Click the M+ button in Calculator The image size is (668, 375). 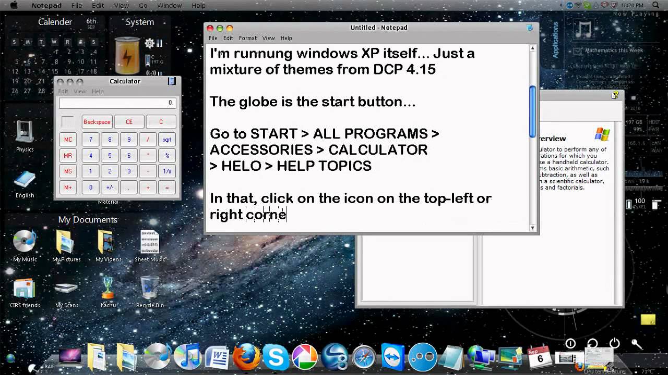(68, 187)
